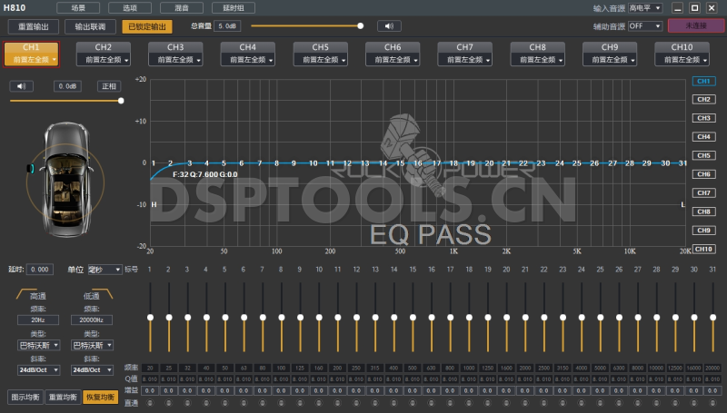Open the 场景 menu
This screenshot has height=413, width=727.
[79, 7]
